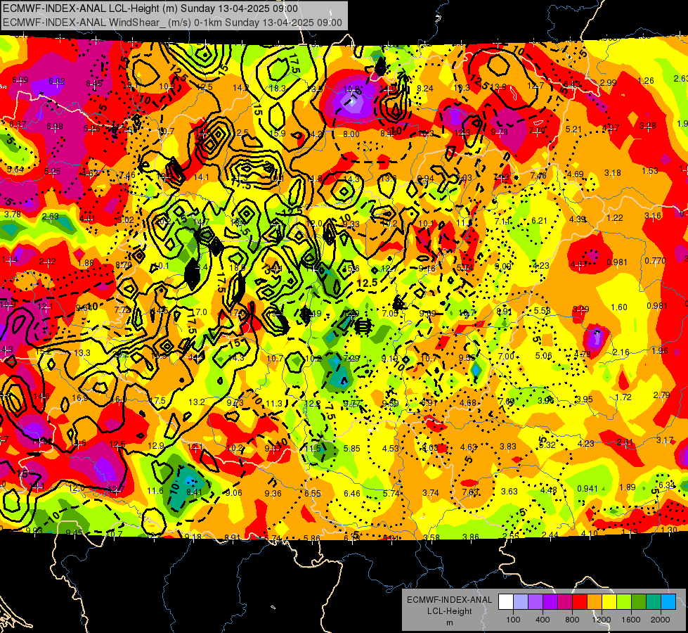Click the '3.17' wind shear value

[665, 440]
